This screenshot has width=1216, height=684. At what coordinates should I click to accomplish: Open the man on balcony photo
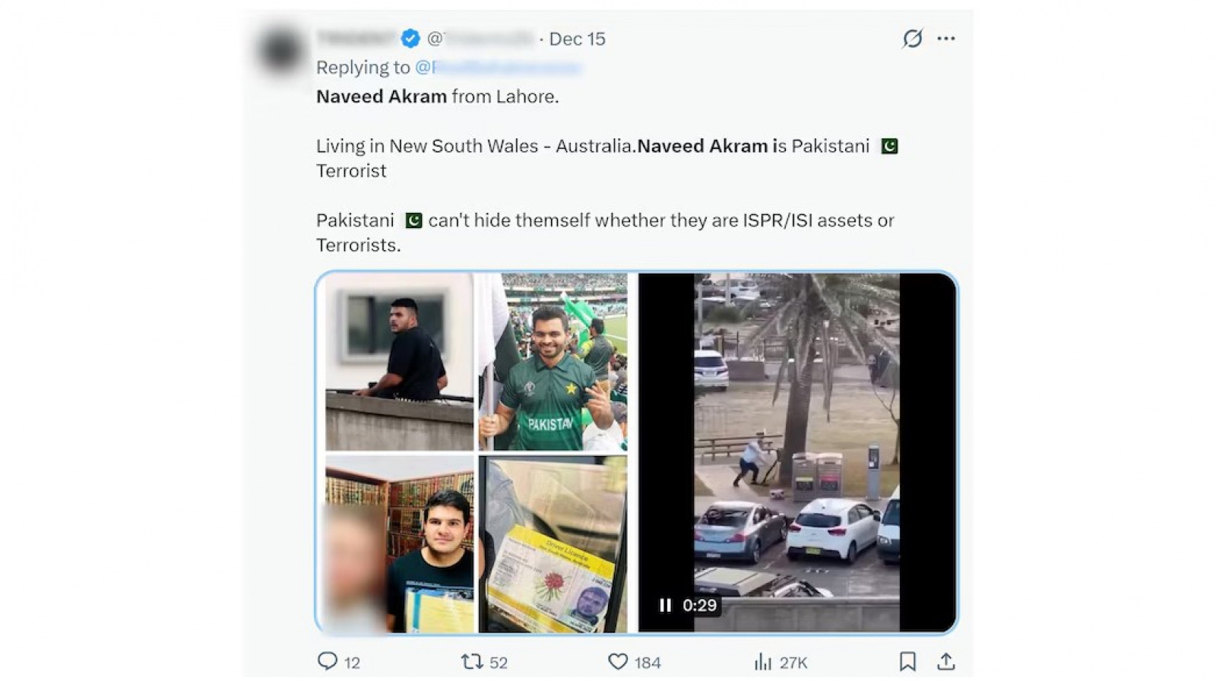[x=400, y=362]
